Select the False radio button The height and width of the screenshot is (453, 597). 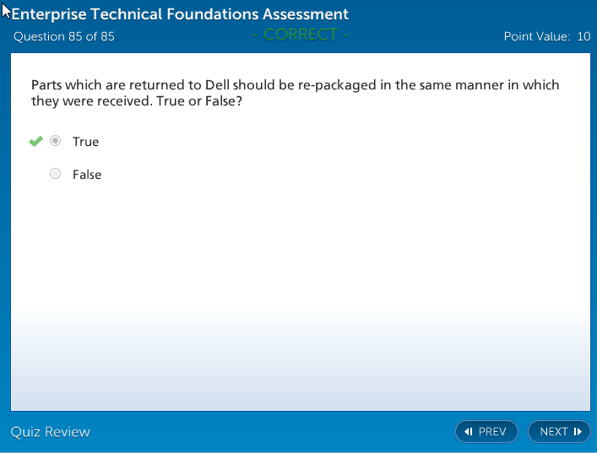point(56,174)
